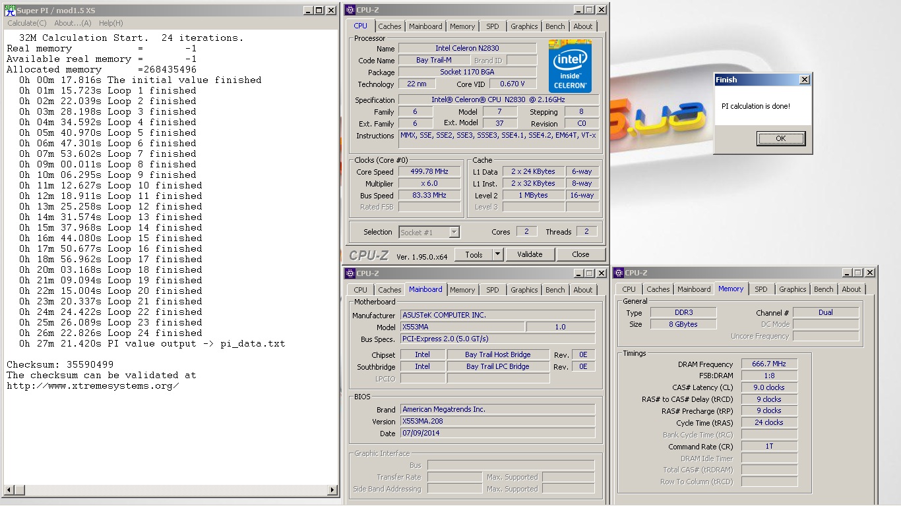Image resolution: width=901 pixels, height=506 pixels.
Task: Click OK in the Finish dialog
Action: pos(781,138)
